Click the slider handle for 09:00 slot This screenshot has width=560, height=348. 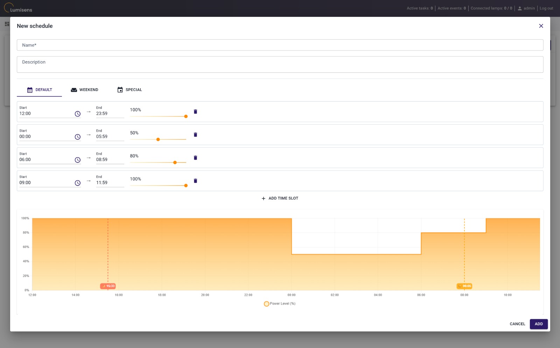coord(186,186)
